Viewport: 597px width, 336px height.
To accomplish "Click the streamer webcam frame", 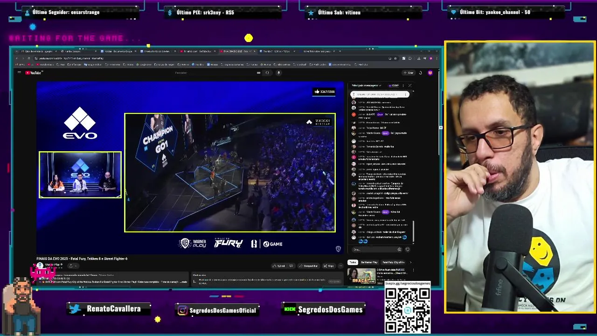I will [x=520, y=177].
